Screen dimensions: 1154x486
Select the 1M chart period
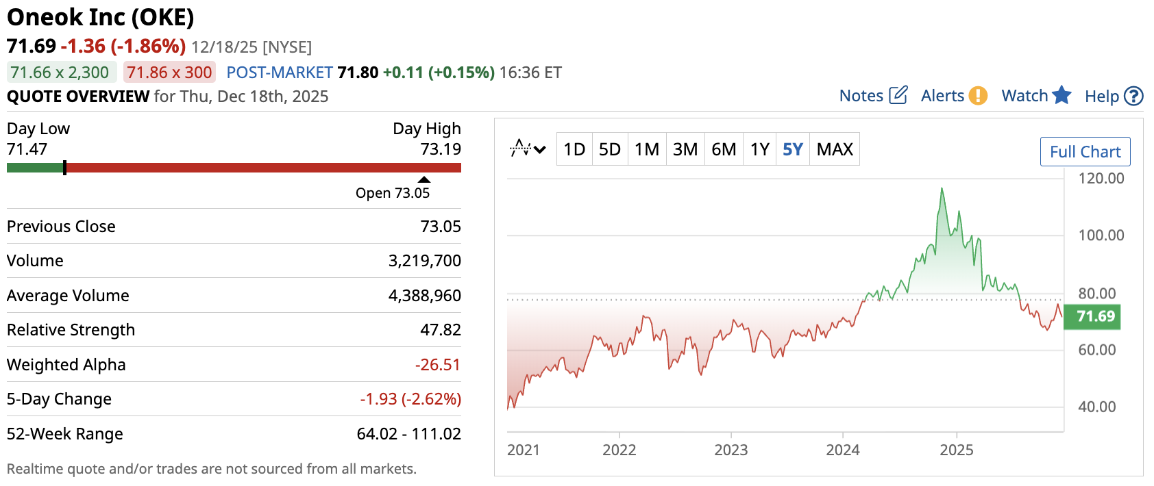click(x=647, y=149)
